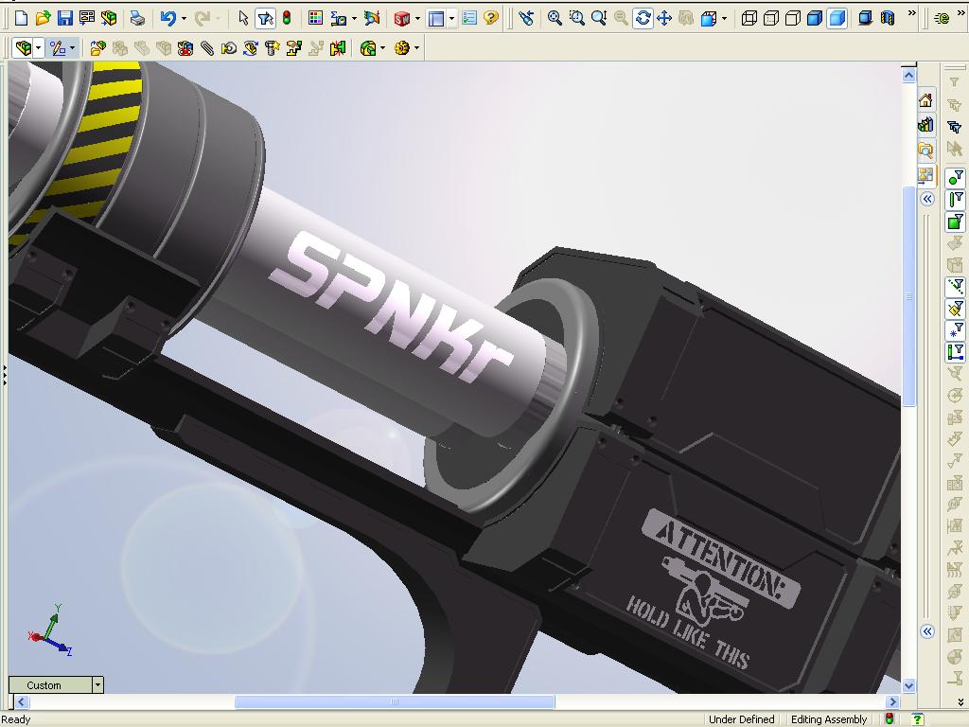Click horizontal scrollbar left arrow
This screenshot has width=969, height=727.
pos(22,701)
